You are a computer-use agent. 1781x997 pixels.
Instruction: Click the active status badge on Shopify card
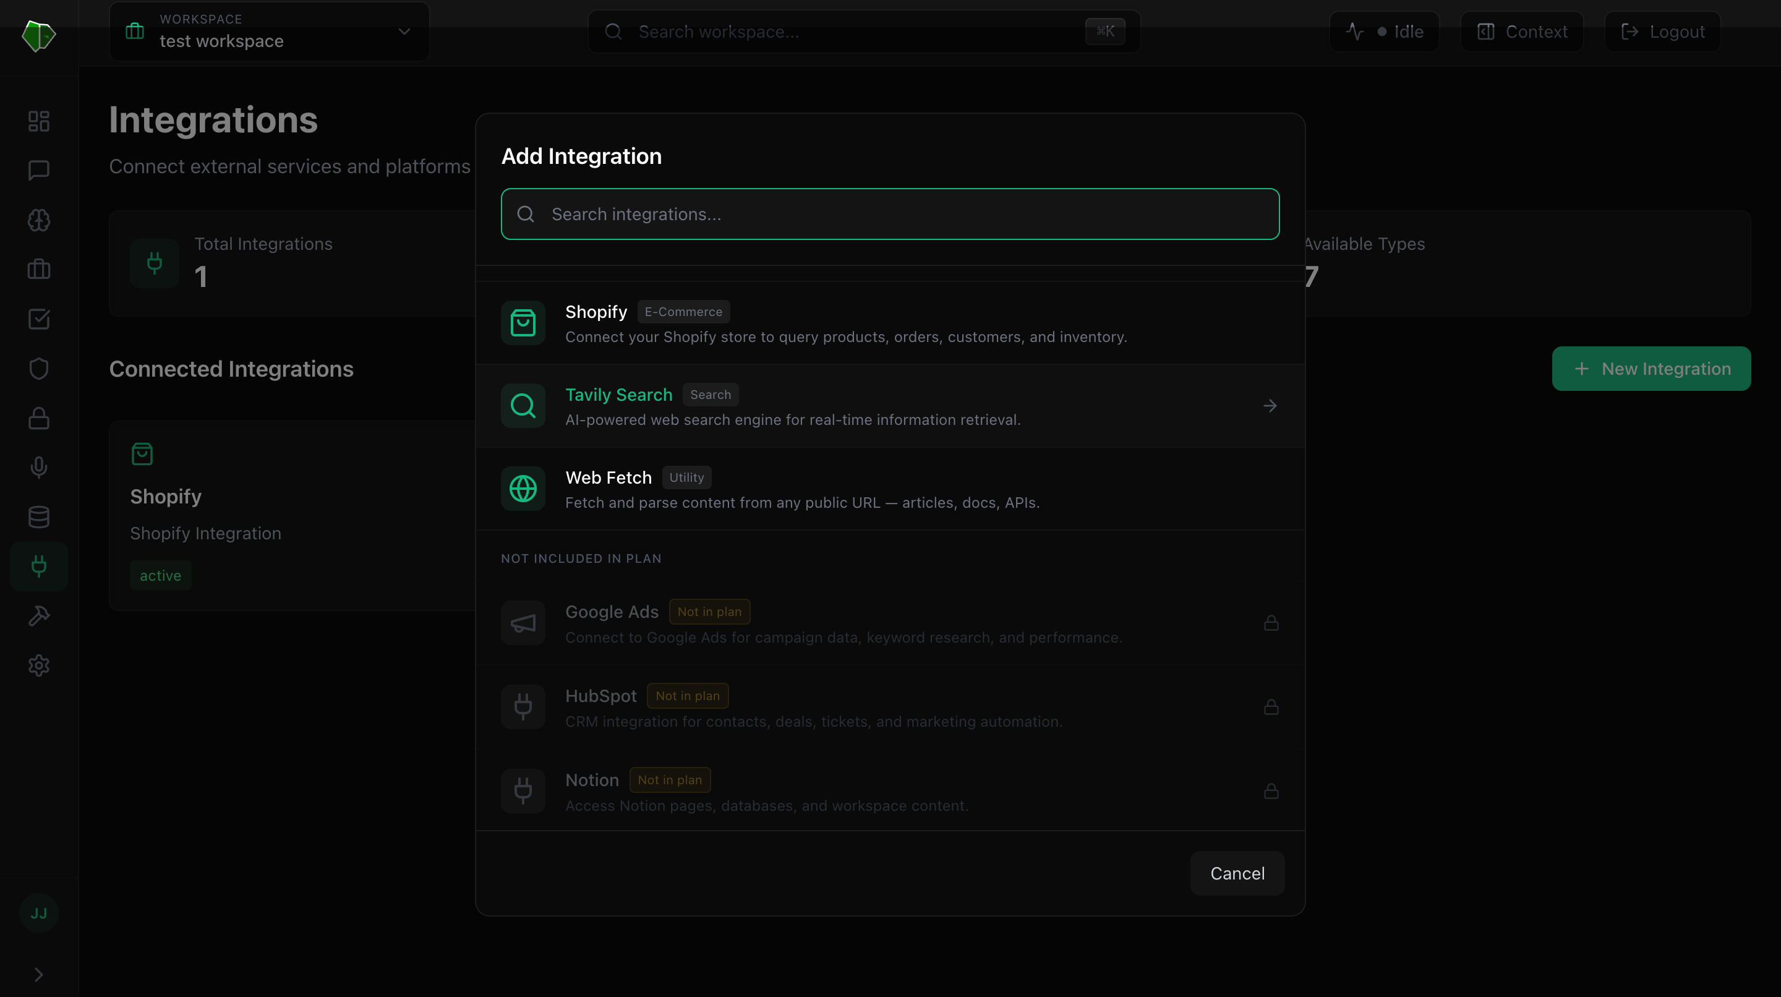tap(160, 575)
